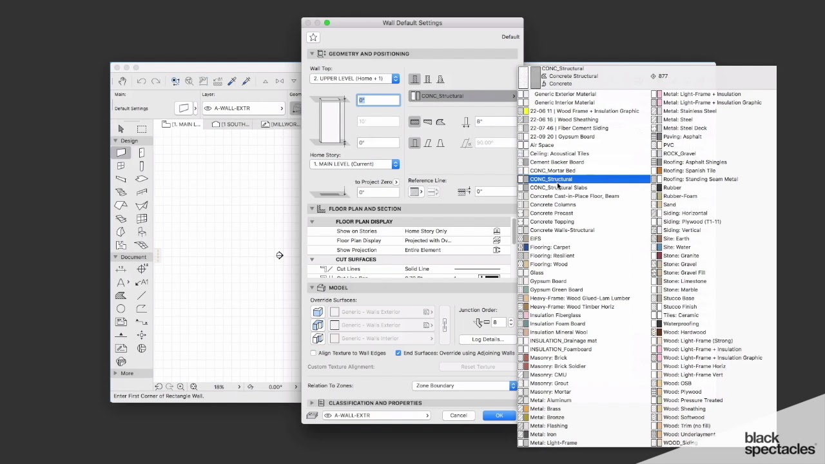
Task: Click the wall top offset input field
Action: point(378,100)
